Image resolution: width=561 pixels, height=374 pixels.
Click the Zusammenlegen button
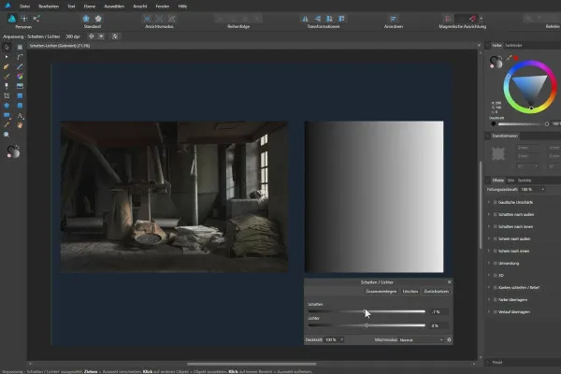(x=381, y=292)
